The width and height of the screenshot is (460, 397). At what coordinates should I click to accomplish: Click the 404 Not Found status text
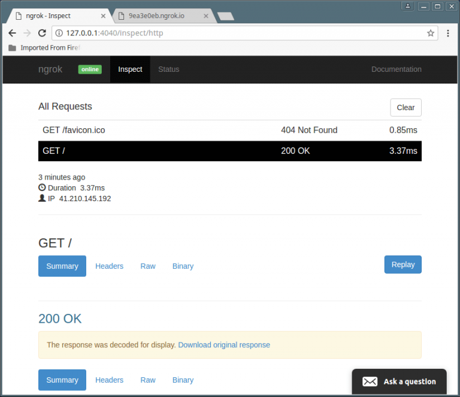coord(309,130)
